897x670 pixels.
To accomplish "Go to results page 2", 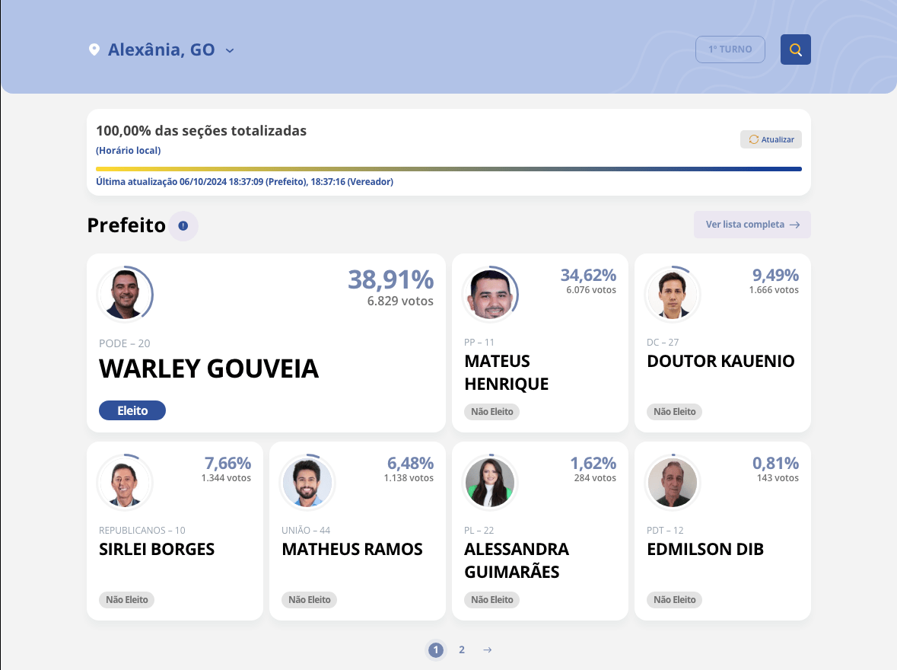I will 462,649.
